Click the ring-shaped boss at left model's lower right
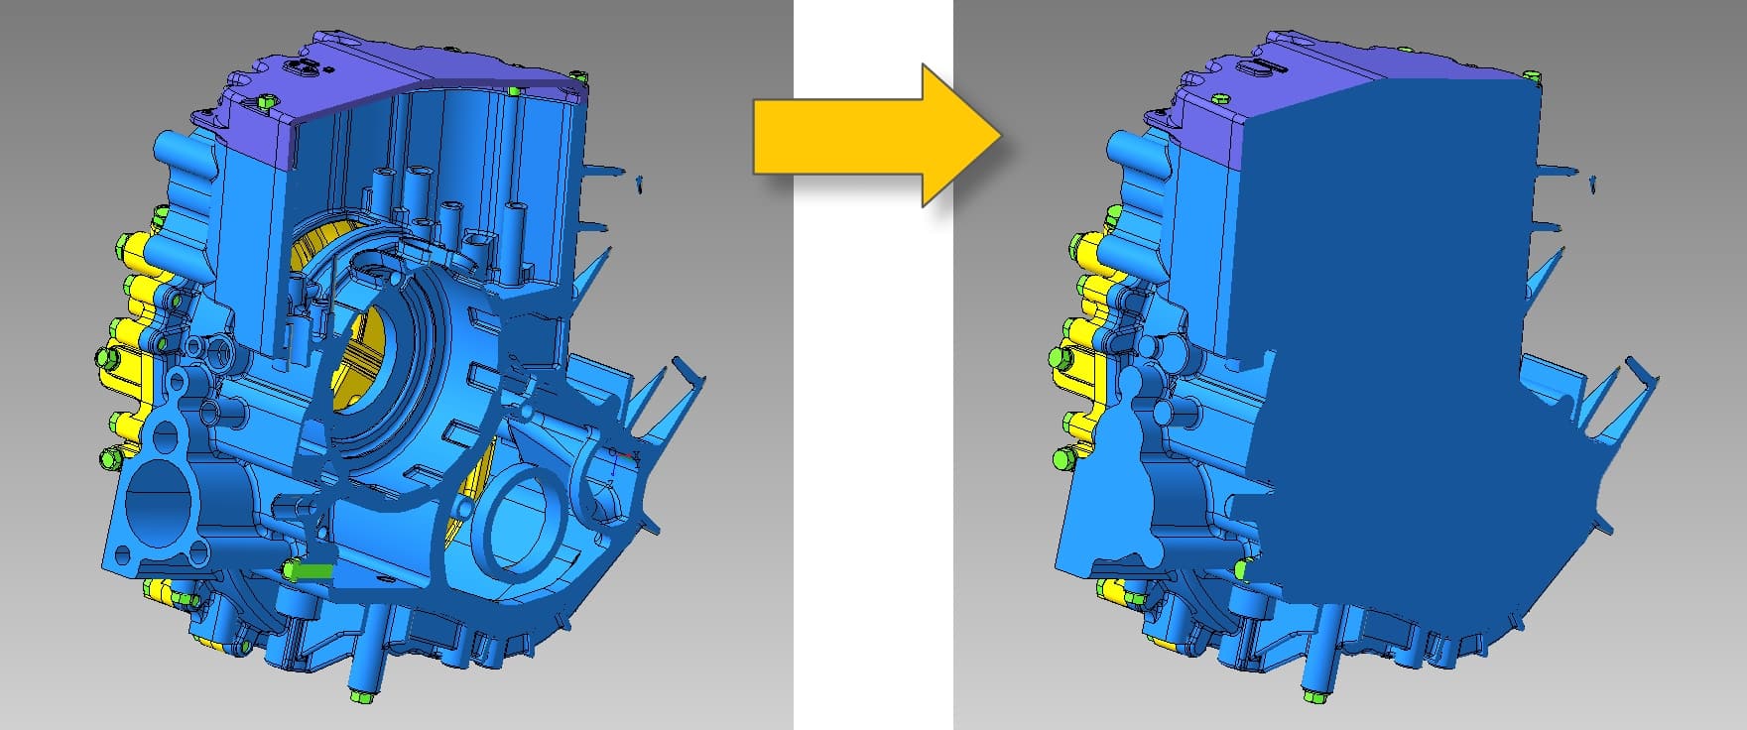1747x730 pixels. [x=519, y=521]
